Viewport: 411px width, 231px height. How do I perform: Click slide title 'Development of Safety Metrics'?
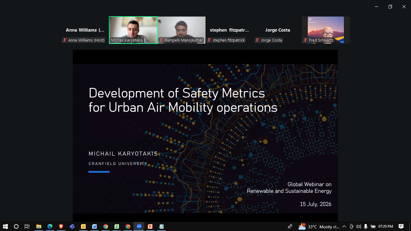tap(177, 93)
